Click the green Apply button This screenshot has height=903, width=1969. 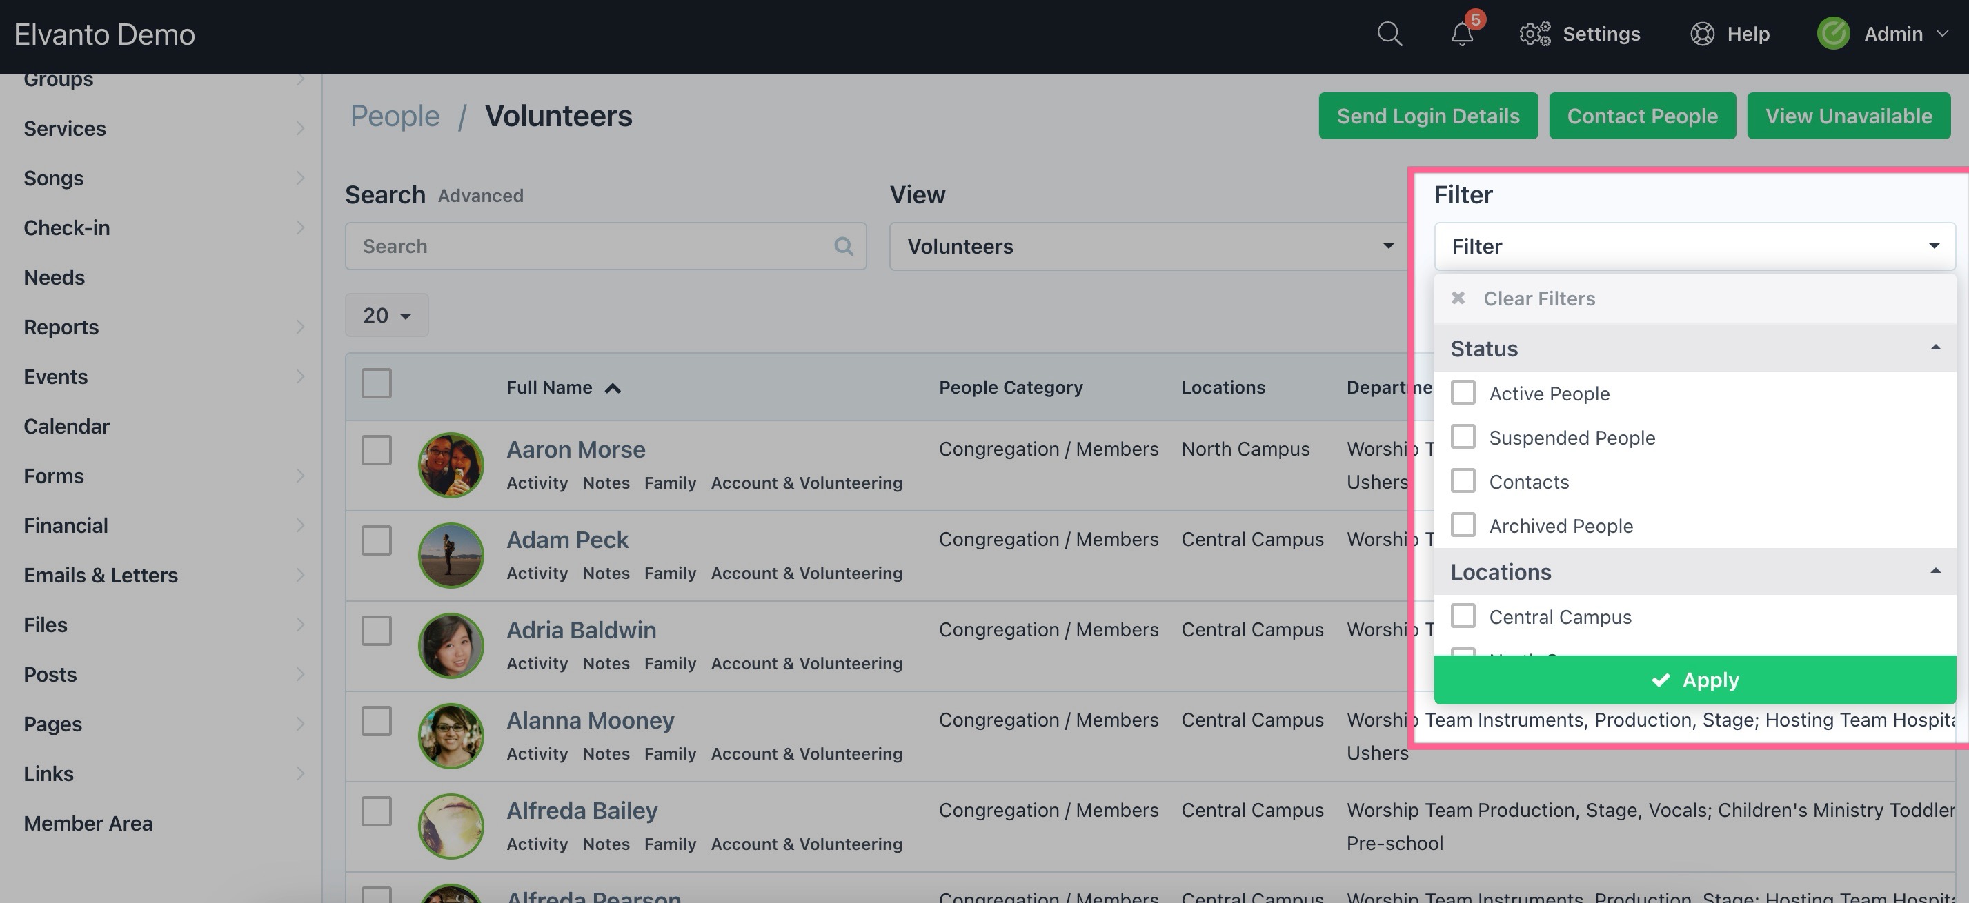pyautogui.click(x=1694, y=679)
